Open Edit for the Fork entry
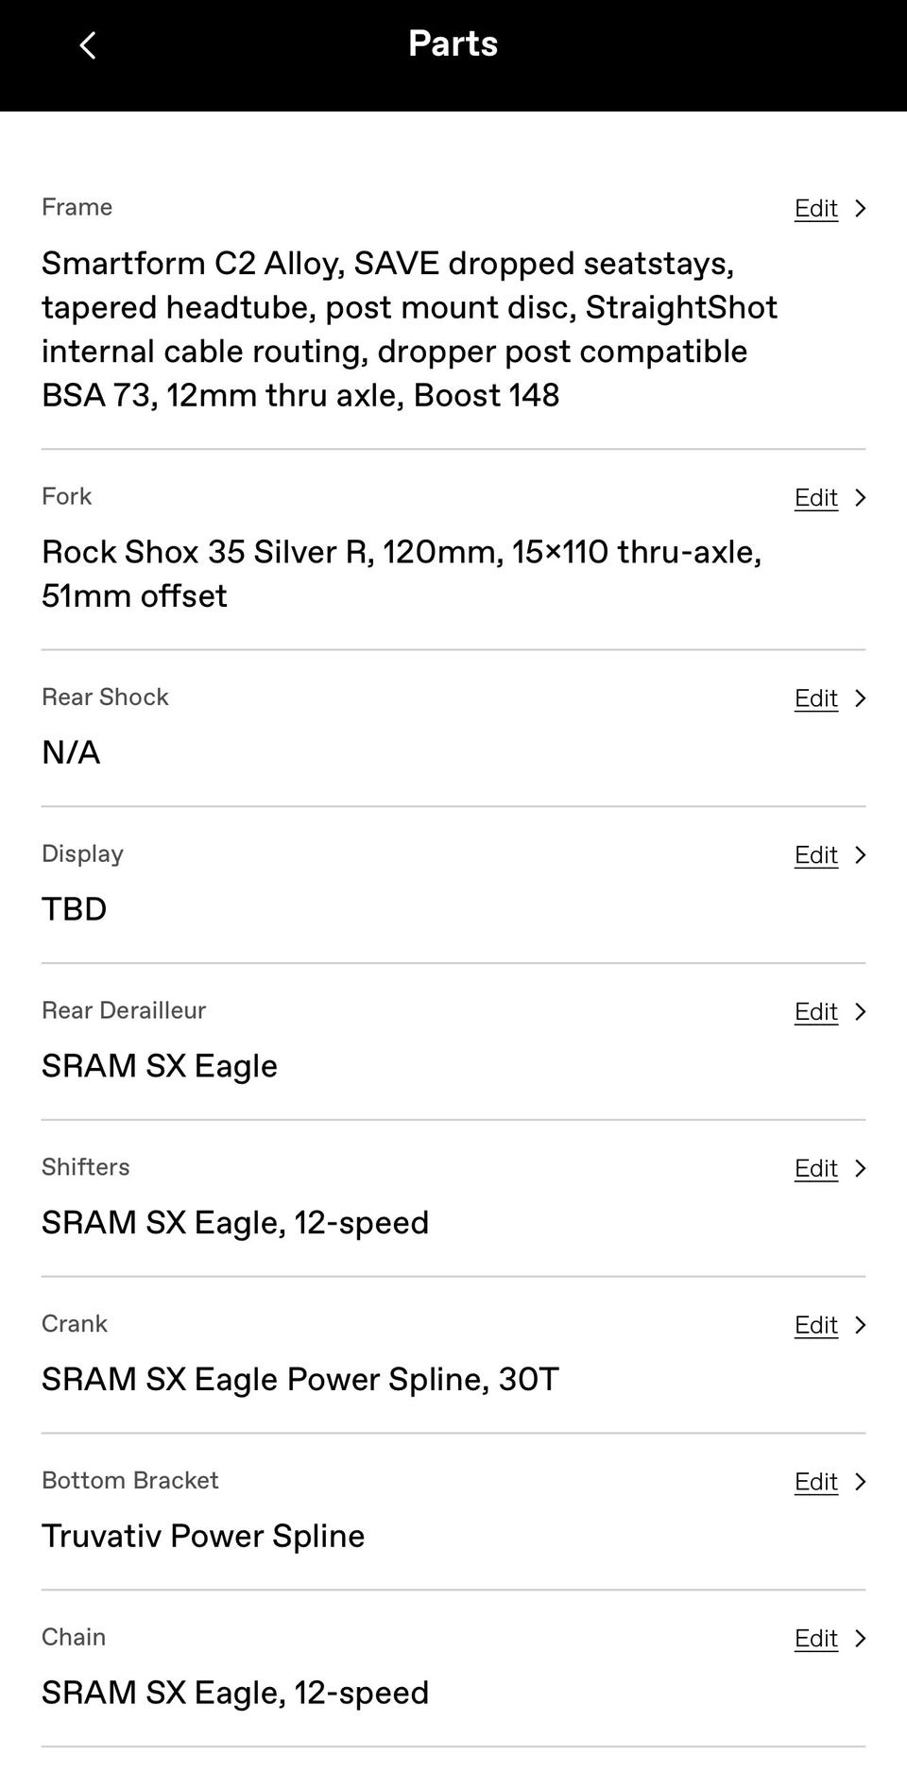The height and width of the screenshot is (1773, 907). 815,498
